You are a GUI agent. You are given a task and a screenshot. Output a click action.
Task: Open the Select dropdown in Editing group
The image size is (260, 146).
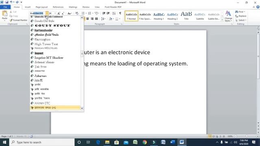coord(241,20)
